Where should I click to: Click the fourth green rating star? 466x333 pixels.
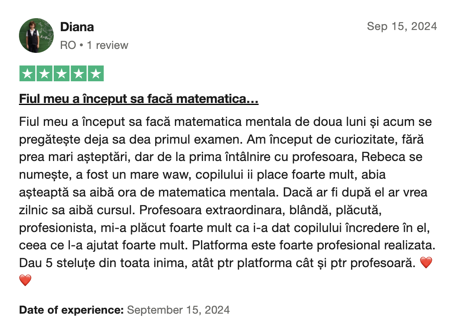79,73
